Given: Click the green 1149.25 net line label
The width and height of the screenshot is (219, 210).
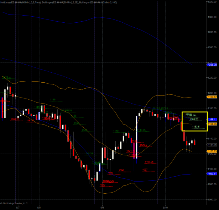Looking at the screenshot, I should 141,130.
